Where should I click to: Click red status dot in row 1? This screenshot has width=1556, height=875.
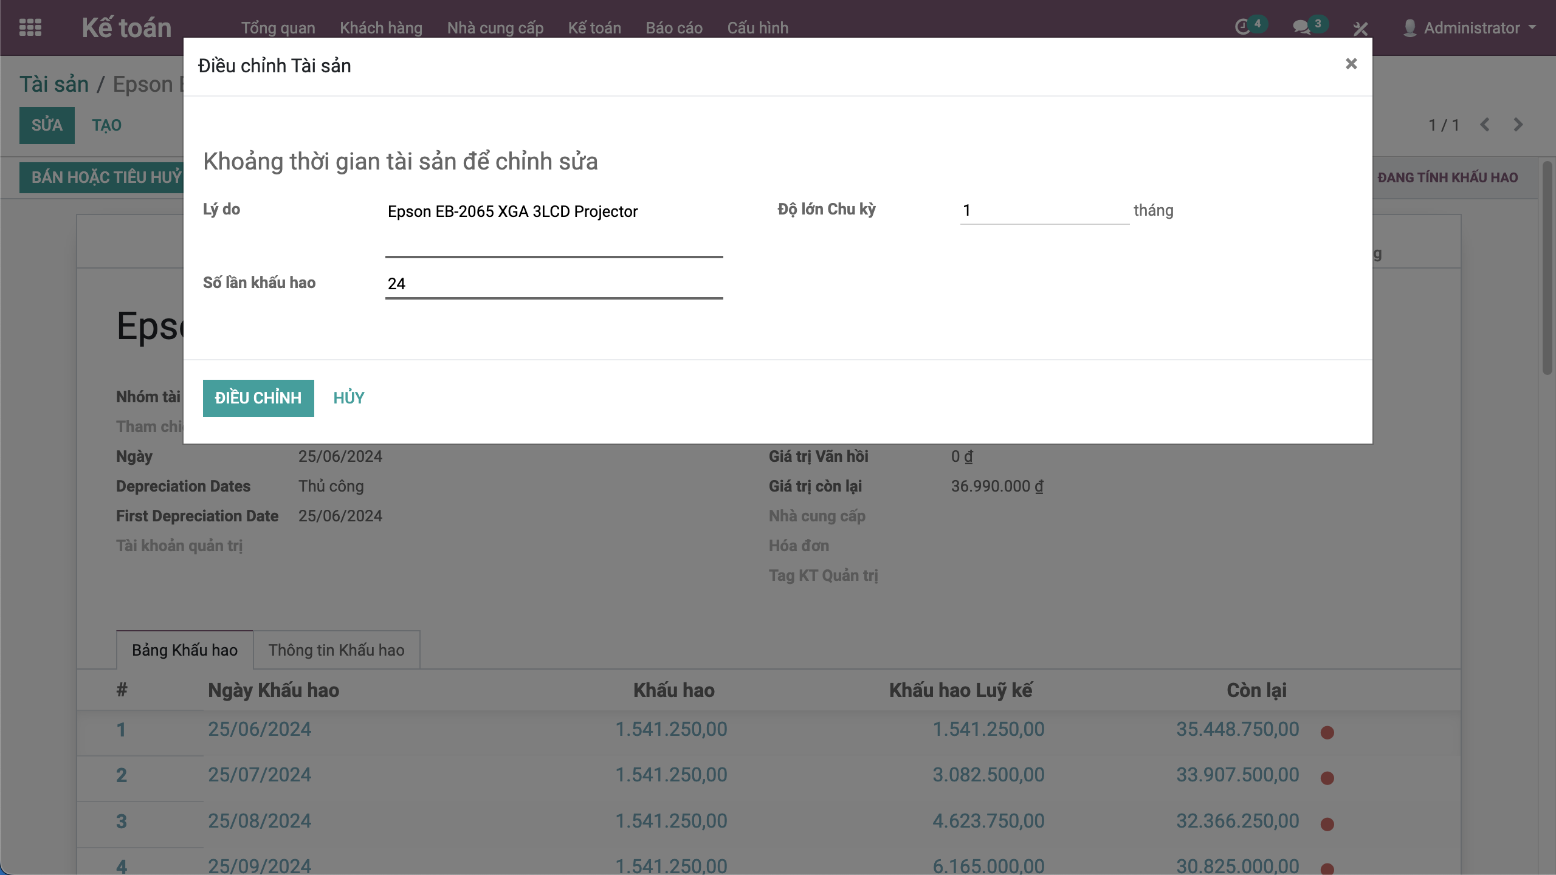(x=1327, y=732)
